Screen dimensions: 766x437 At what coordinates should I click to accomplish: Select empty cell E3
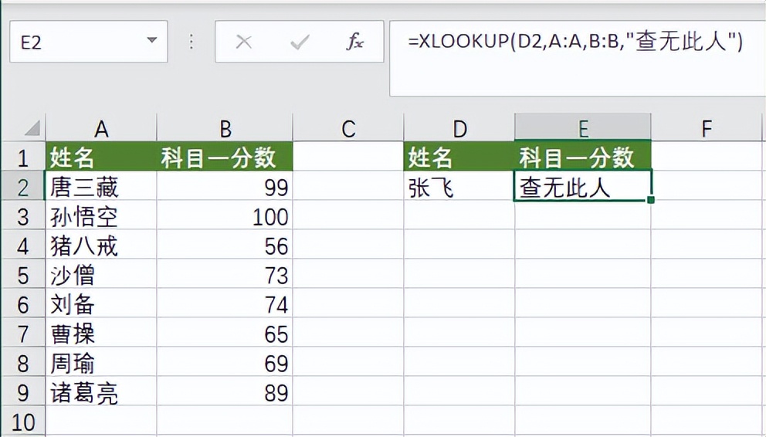tap(583, 215)
